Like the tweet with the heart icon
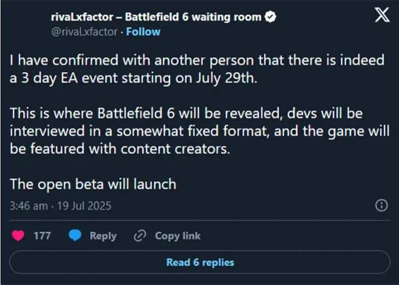The height and width of the screenshot is (285, 399). point(18,236)
